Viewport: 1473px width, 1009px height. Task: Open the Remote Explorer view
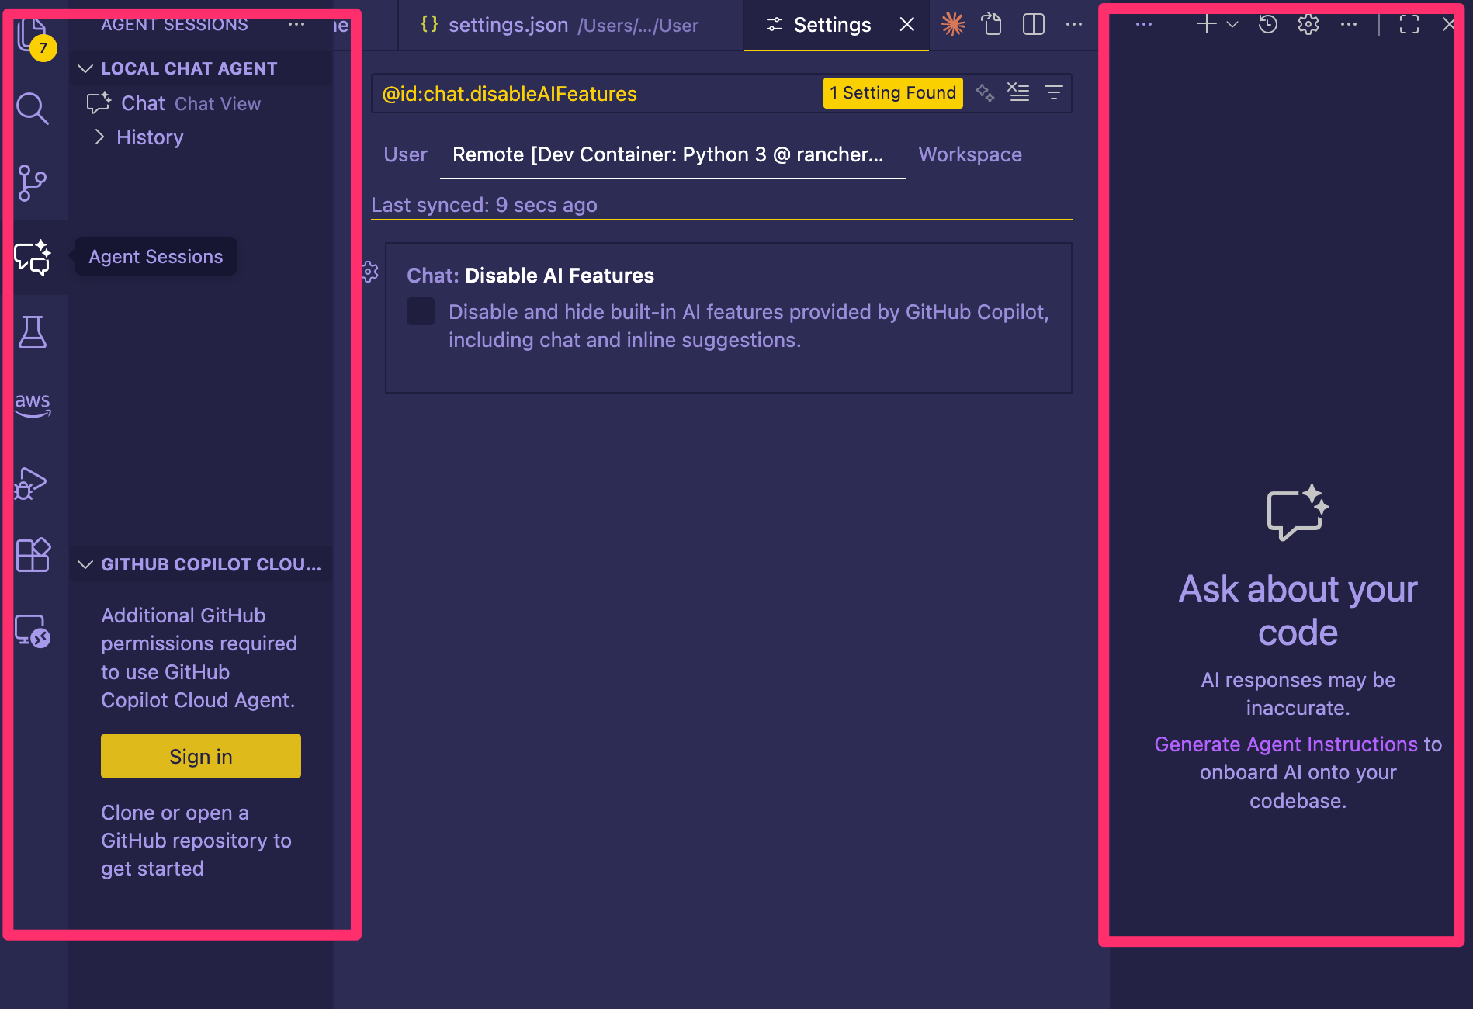(x=33, y=630)
